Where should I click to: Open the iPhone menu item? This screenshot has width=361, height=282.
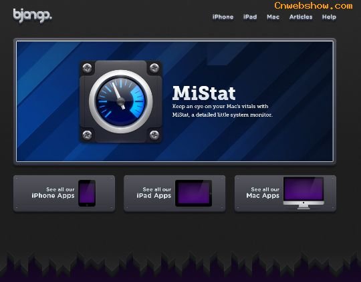(223, 17)
